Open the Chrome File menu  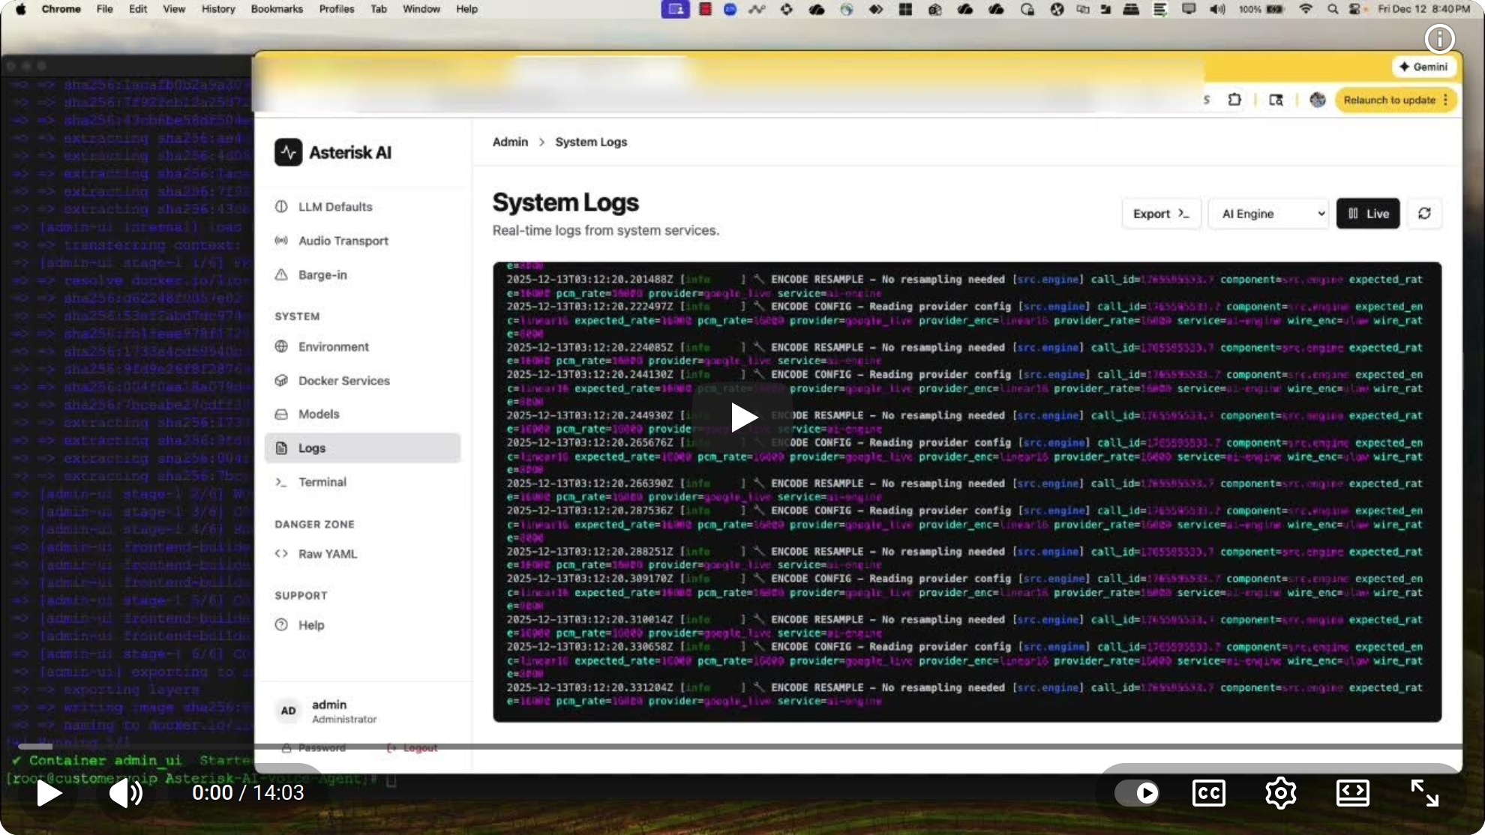click(x=104, y=9)
